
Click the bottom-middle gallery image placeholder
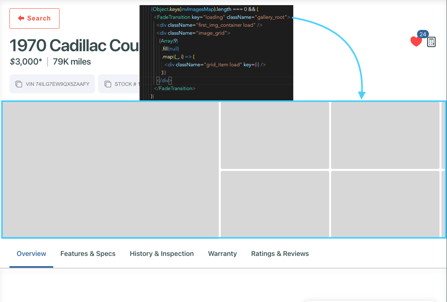tap(275, 204)
